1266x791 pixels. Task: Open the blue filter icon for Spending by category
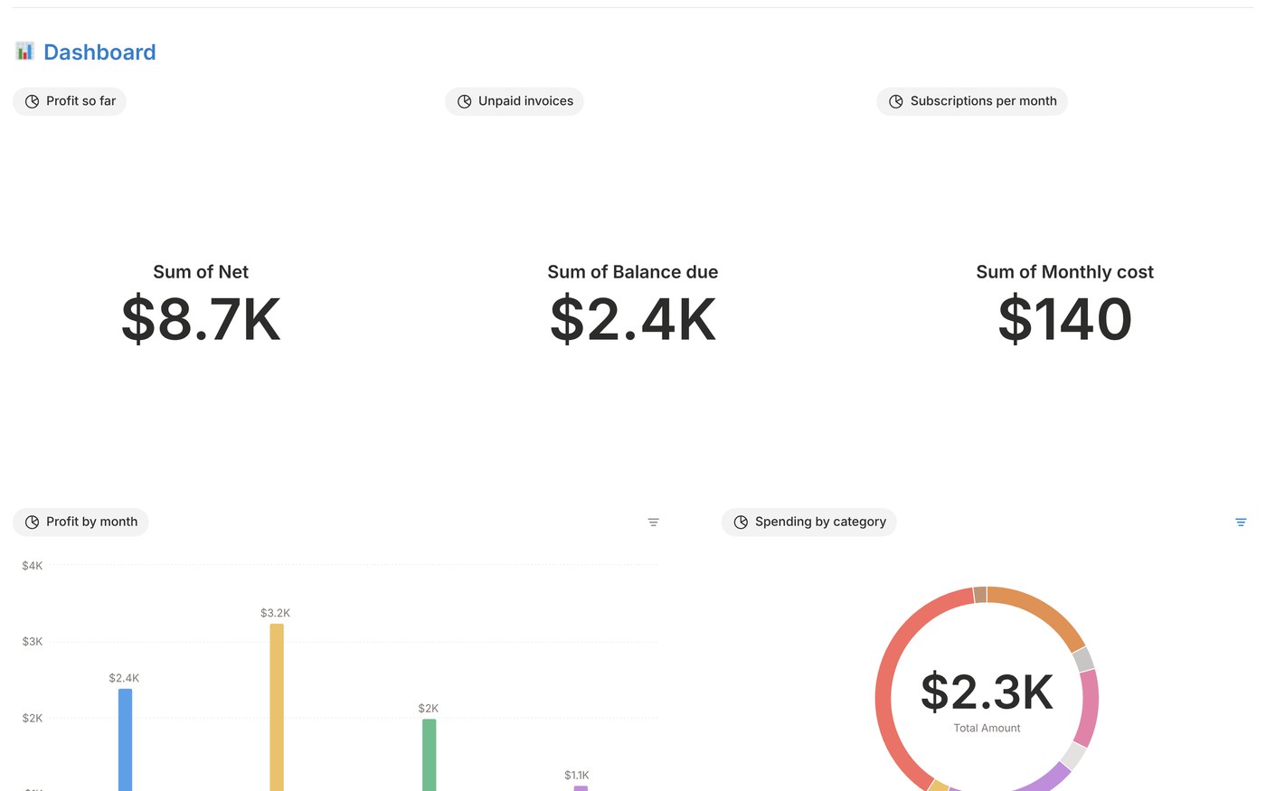(1241, 523)
